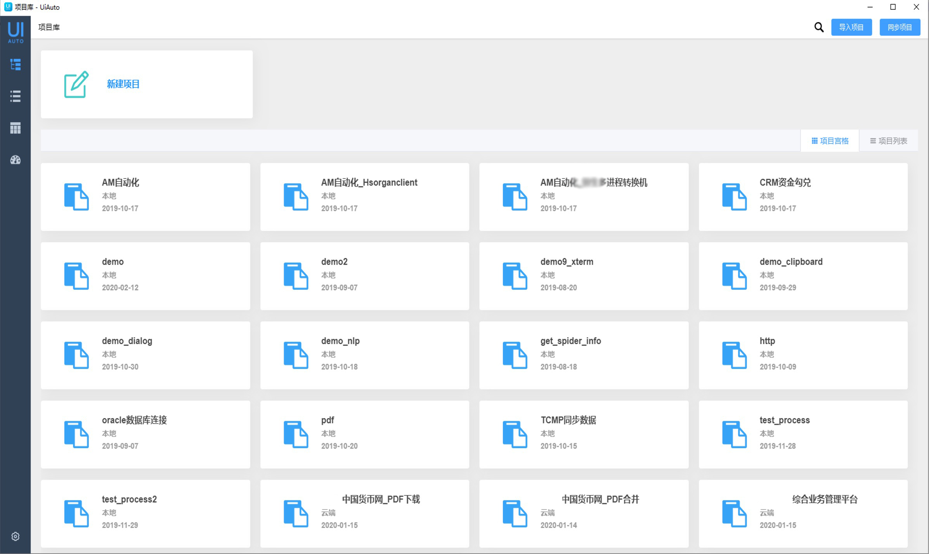Click the 导入项目 button

tap(851, 27)
